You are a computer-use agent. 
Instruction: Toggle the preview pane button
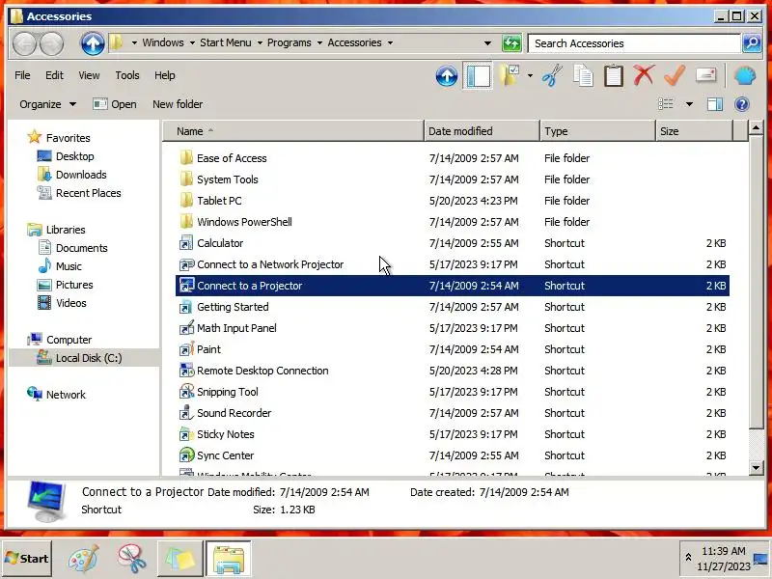point(715,104)
